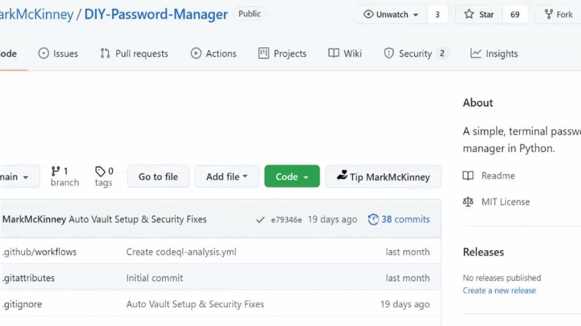
Task: Open the Wiki tab
Action: 345,53
